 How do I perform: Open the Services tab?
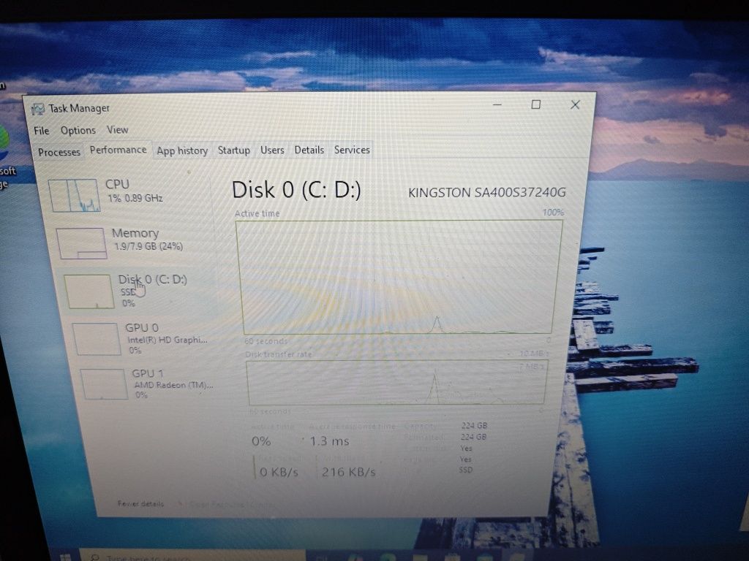352,150
